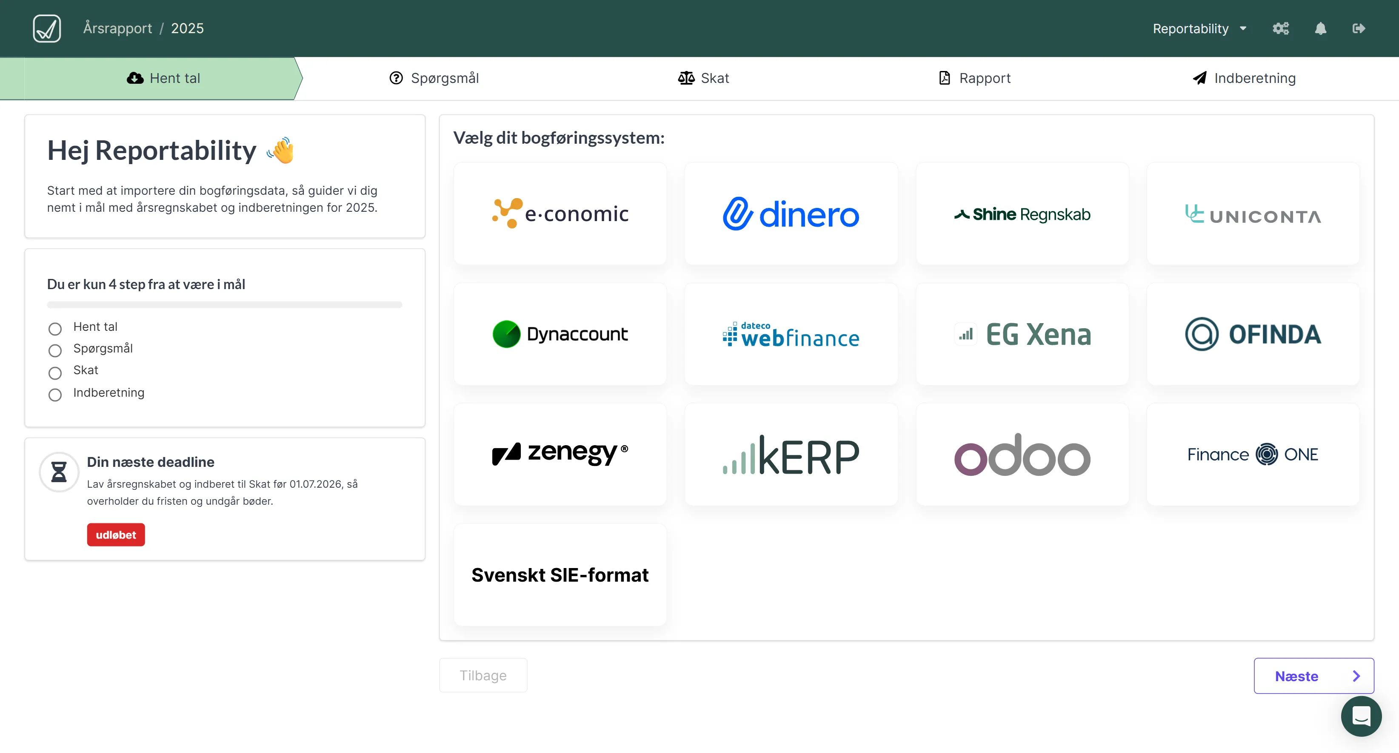Select e-conomic as bookkeeping system
The image size is (1399, 753).
coord(560,213)
